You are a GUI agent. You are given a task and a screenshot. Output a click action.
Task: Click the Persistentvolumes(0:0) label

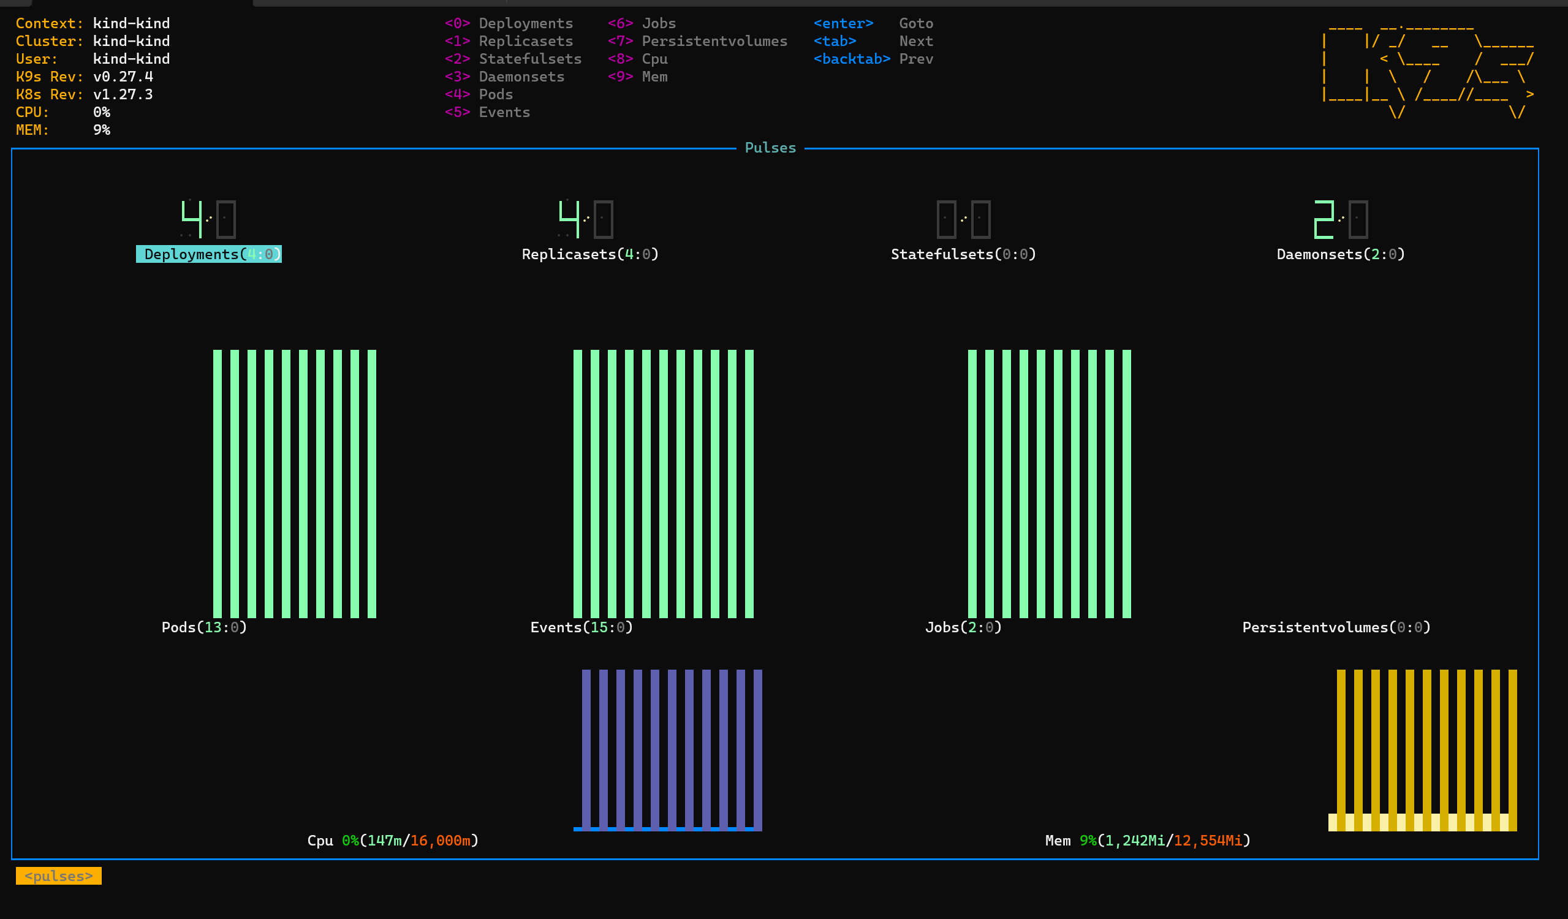click(x=1336, y=627)
